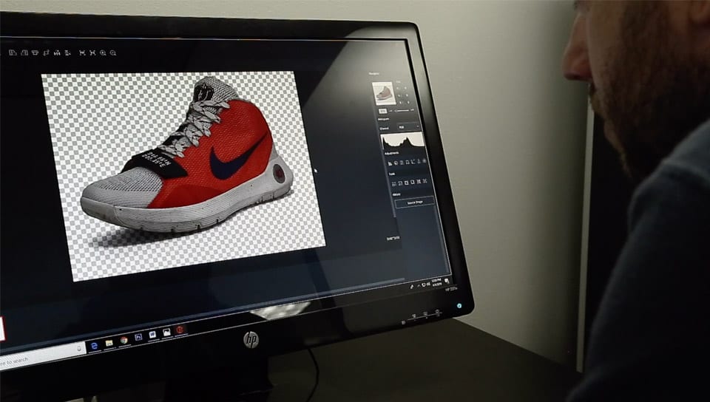This screenshot has height=402, width=710.
Task: Click the first icon in top toolbar
Action: click(13, 53)
